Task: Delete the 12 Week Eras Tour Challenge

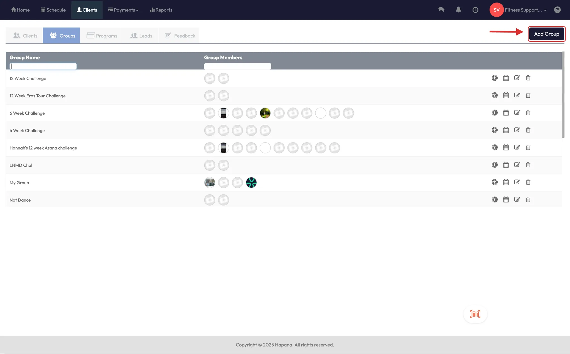Action: pos(528,95)
